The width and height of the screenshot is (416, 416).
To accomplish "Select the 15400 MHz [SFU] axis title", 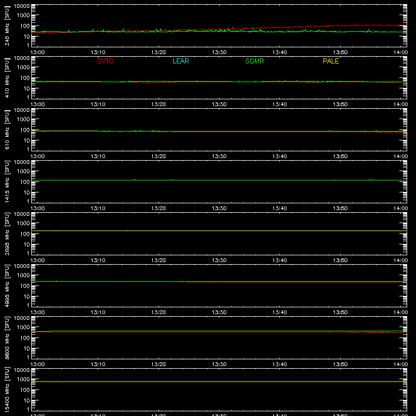I will (x=7, y=389).
